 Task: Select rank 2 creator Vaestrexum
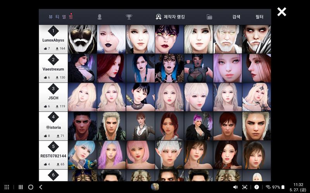click(53, 68)
